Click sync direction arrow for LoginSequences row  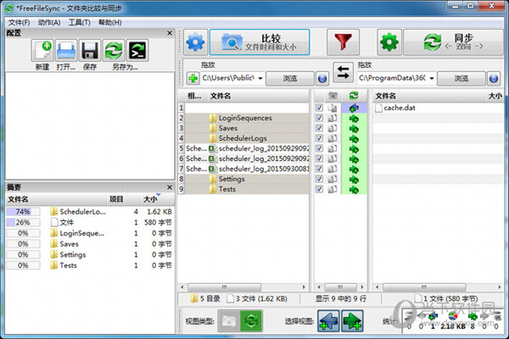click(354, 119)
